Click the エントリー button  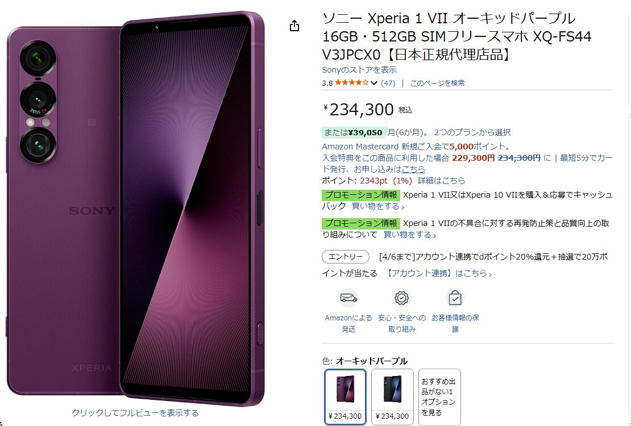point(345,257)
